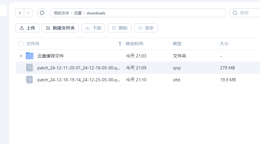Click the qnp file's unknown-type icon
This screenshot has width=260, height=144.
[x=30, y=68]
